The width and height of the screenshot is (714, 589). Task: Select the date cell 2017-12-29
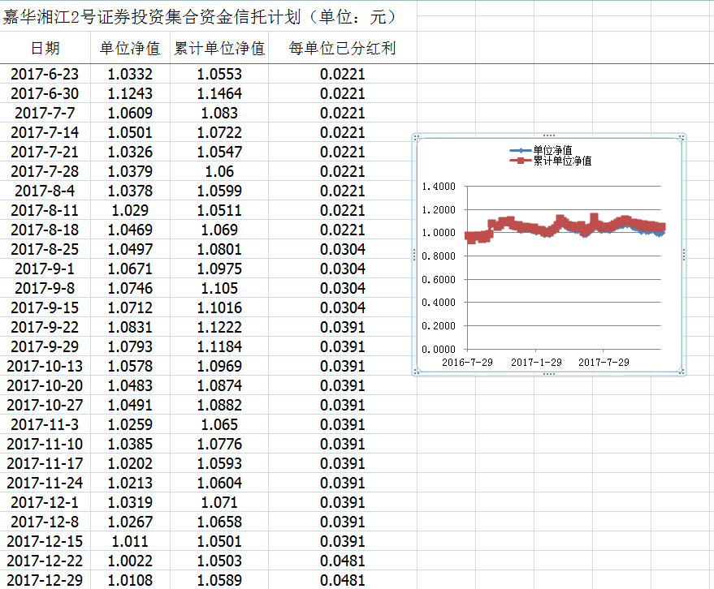45,581
